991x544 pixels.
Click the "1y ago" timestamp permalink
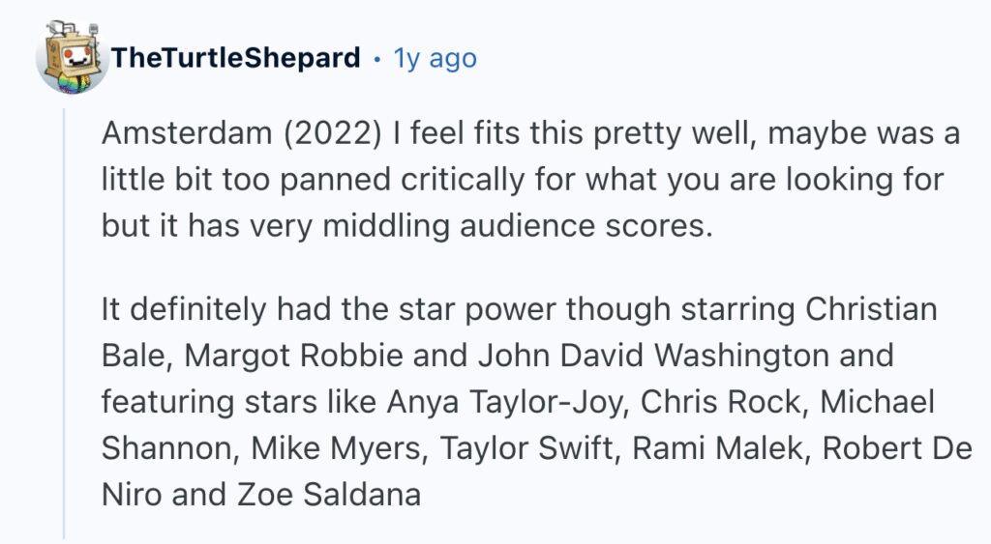435,59
